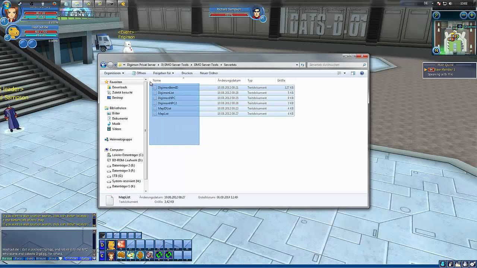The width and height of the screenshot is (477, 268).
Task: Sort by the Änderungsdatum column header
Action: point(229,80)
